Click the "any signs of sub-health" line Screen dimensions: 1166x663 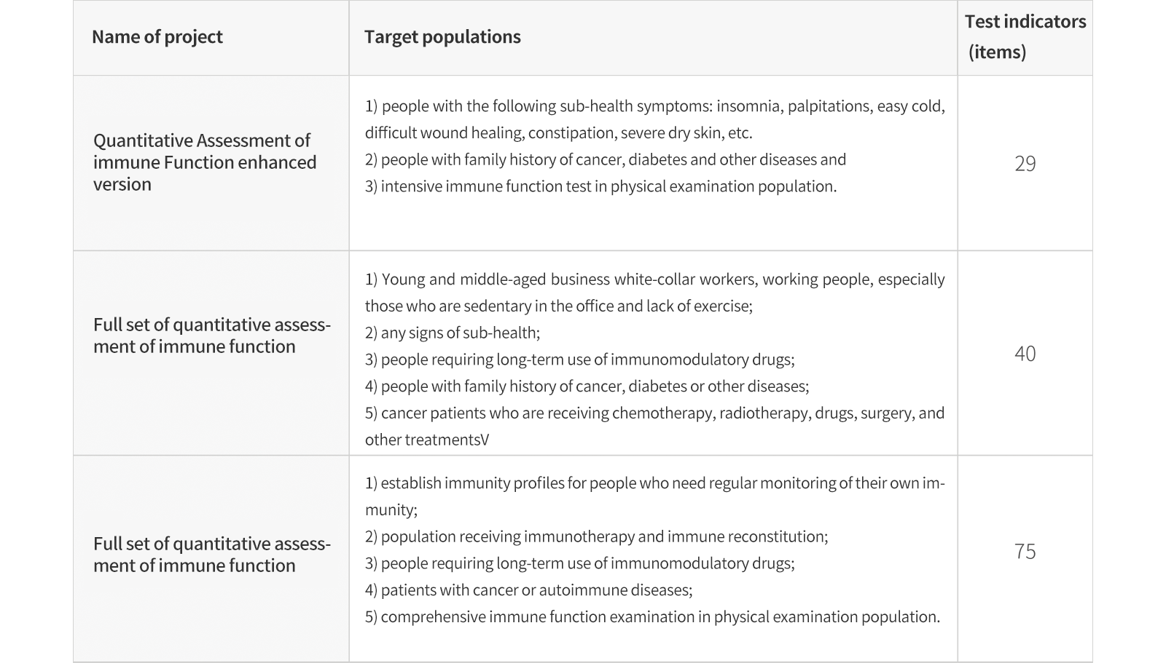pos(453,333)
